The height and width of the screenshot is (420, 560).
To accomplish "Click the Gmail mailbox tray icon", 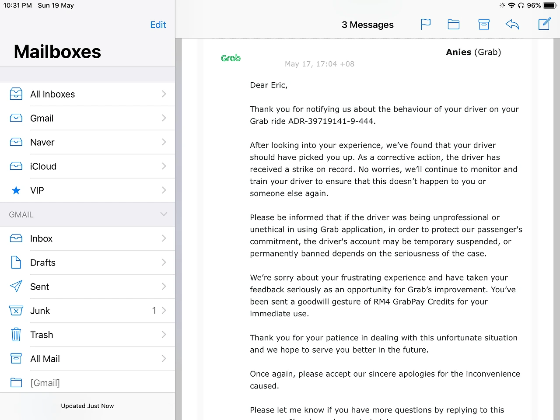I will pyautogui.click(x=16, y=118).
